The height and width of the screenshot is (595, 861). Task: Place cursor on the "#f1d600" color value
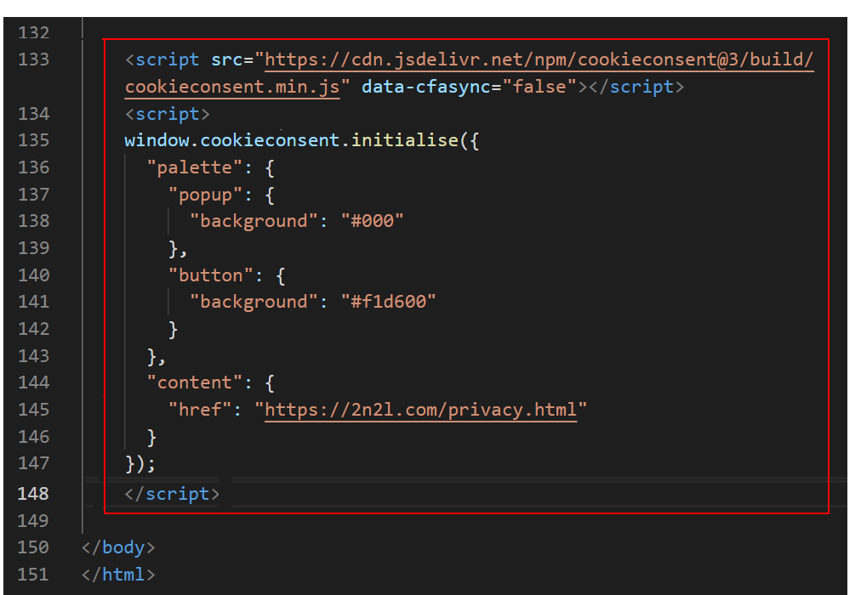point(388,302)
